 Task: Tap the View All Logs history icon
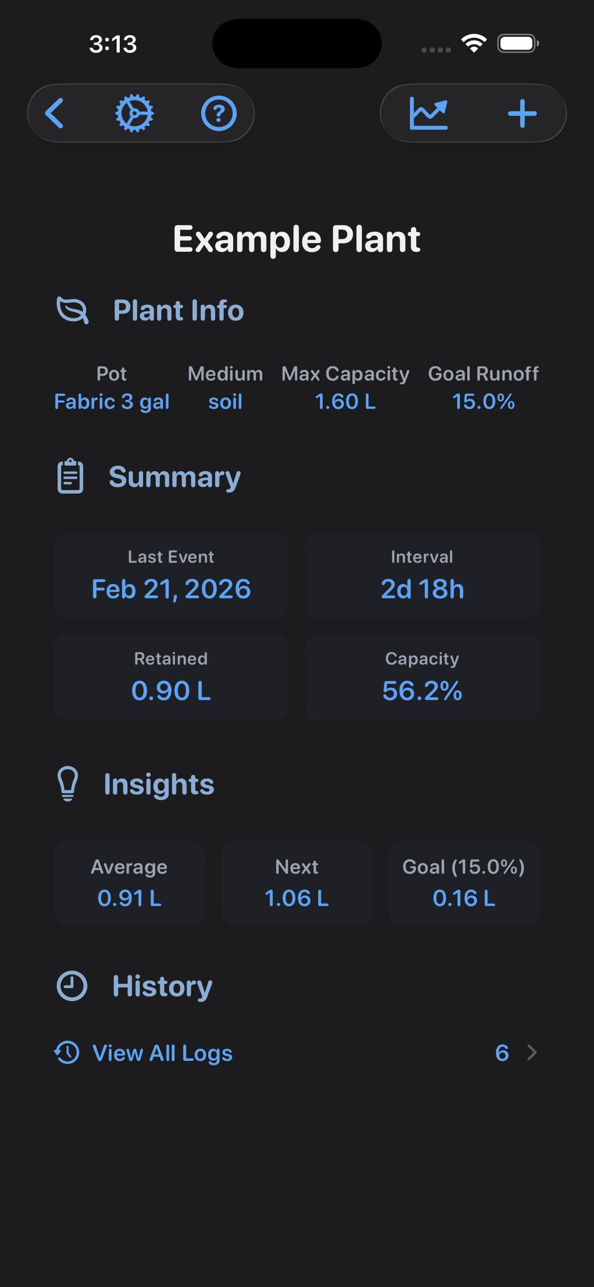67,1053
